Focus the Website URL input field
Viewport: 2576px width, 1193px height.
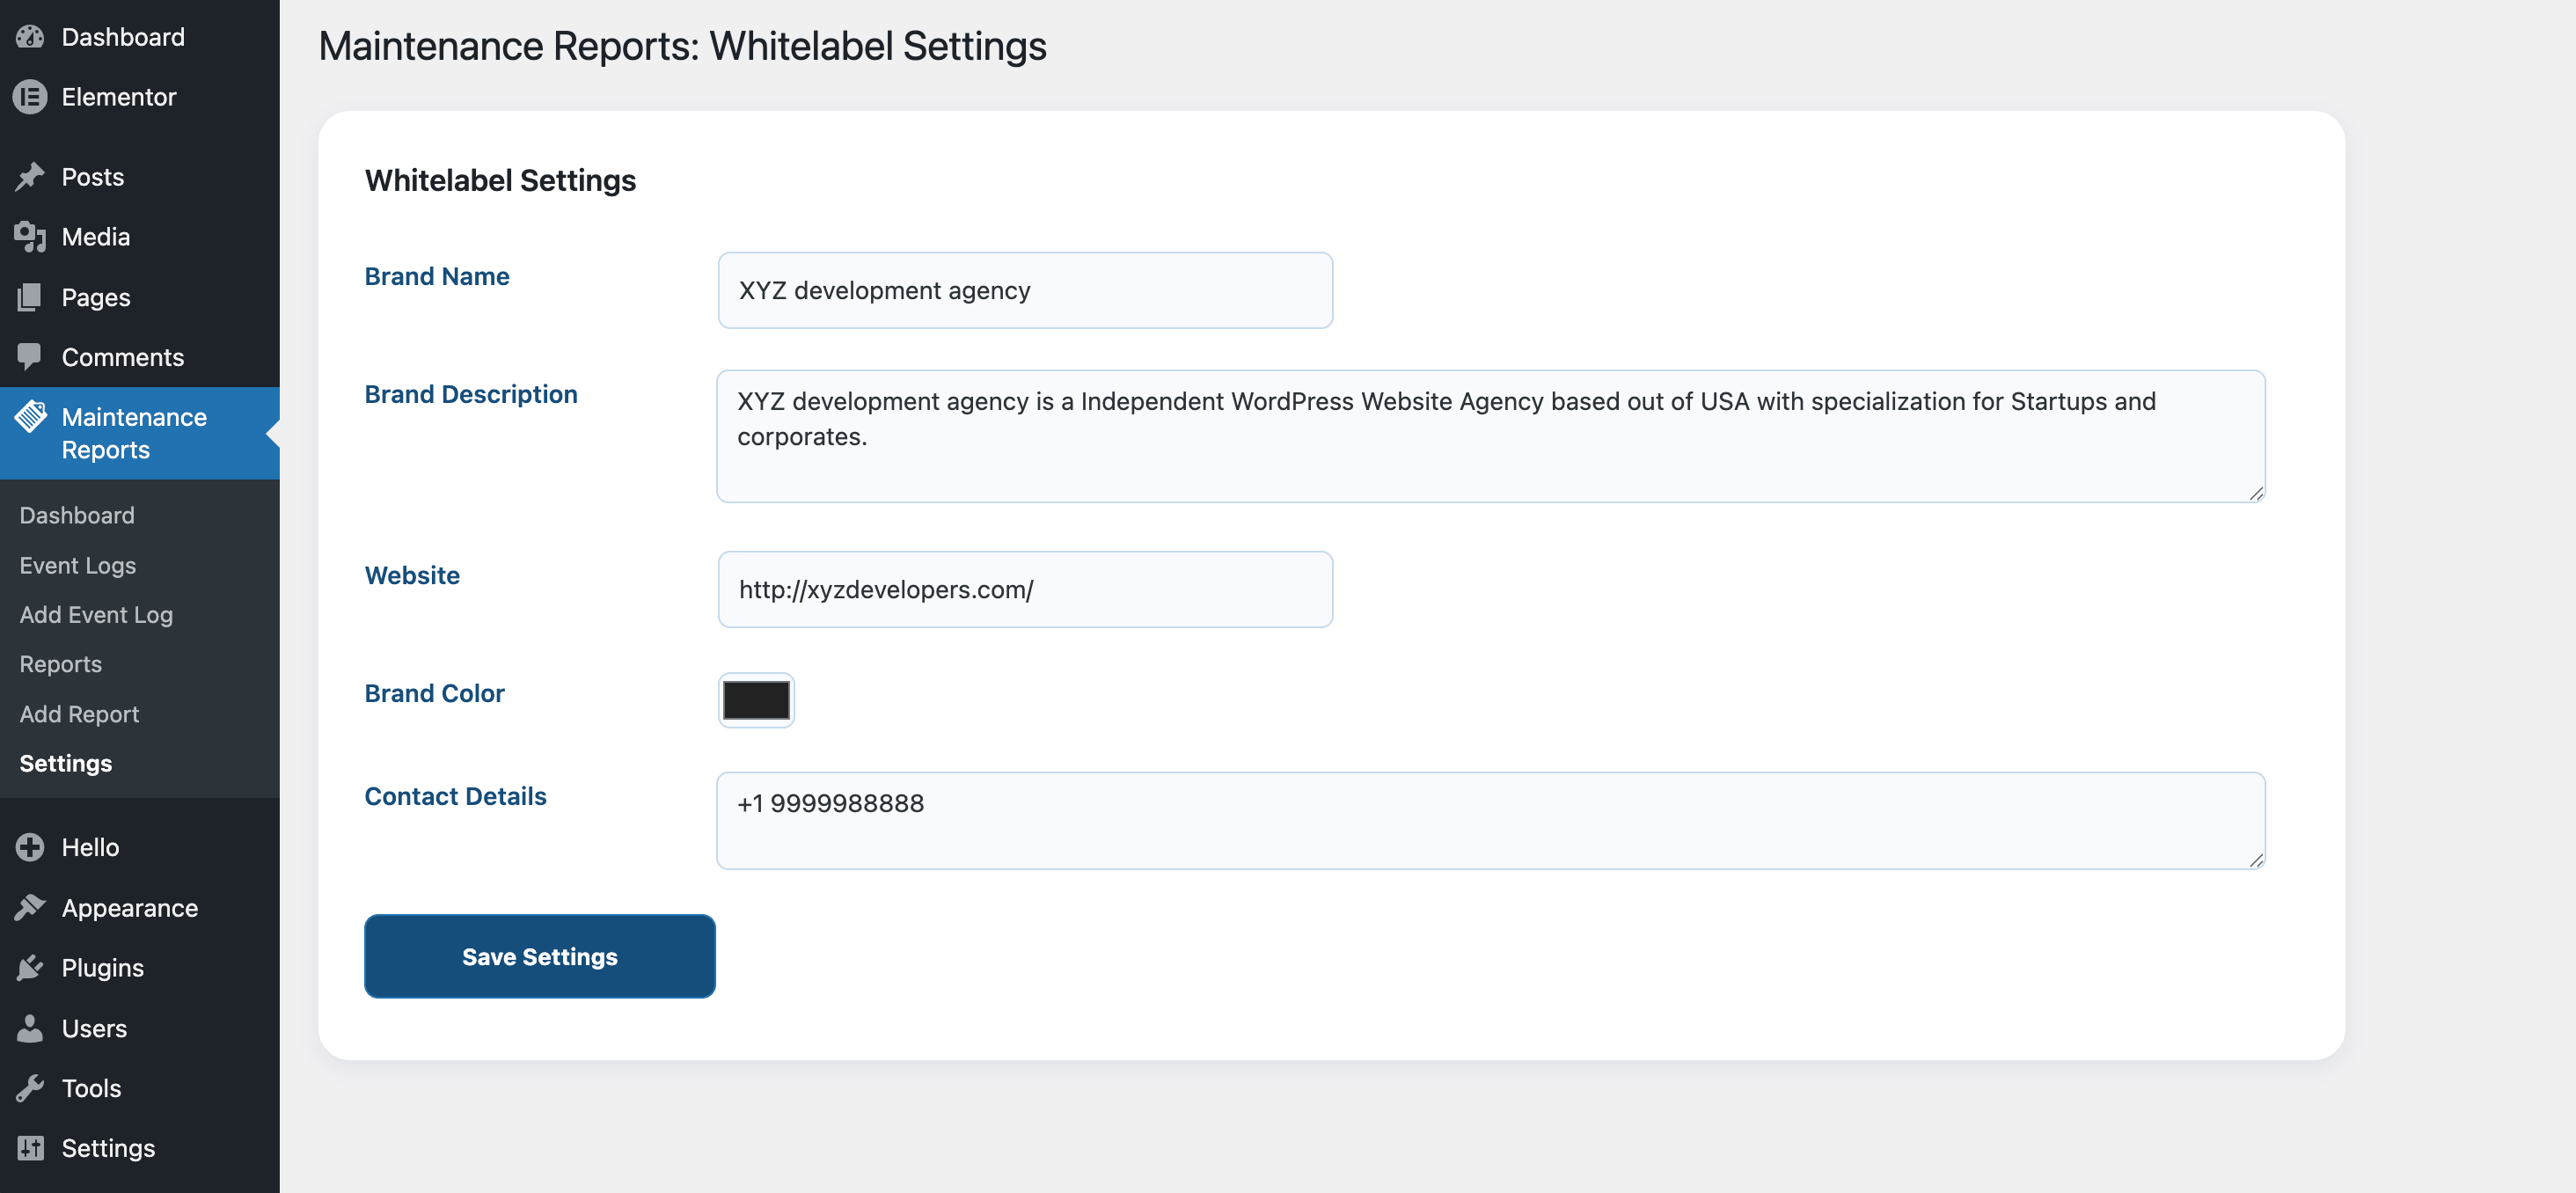point(1025,589)
